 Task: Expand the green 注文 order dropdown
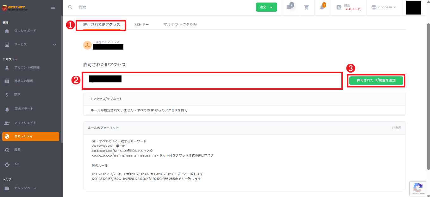click(x=266, y=7)
